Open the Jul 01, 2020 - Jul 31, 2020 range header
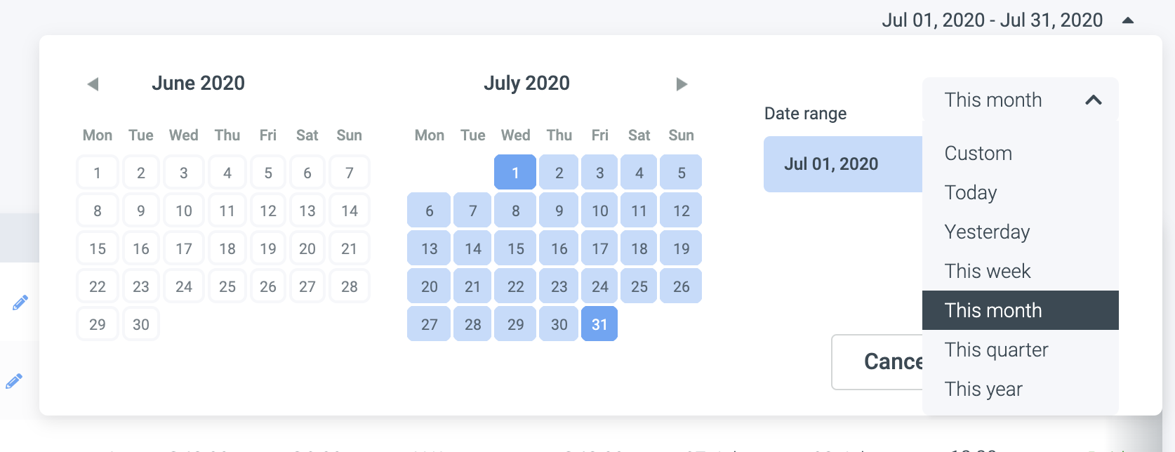 [992, 20]
